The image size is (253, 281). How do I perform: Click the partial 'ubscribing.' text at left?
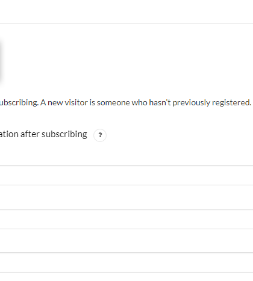tap(19, 103)
